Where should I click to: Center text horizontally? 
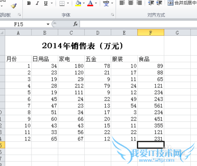coord(131,3)
